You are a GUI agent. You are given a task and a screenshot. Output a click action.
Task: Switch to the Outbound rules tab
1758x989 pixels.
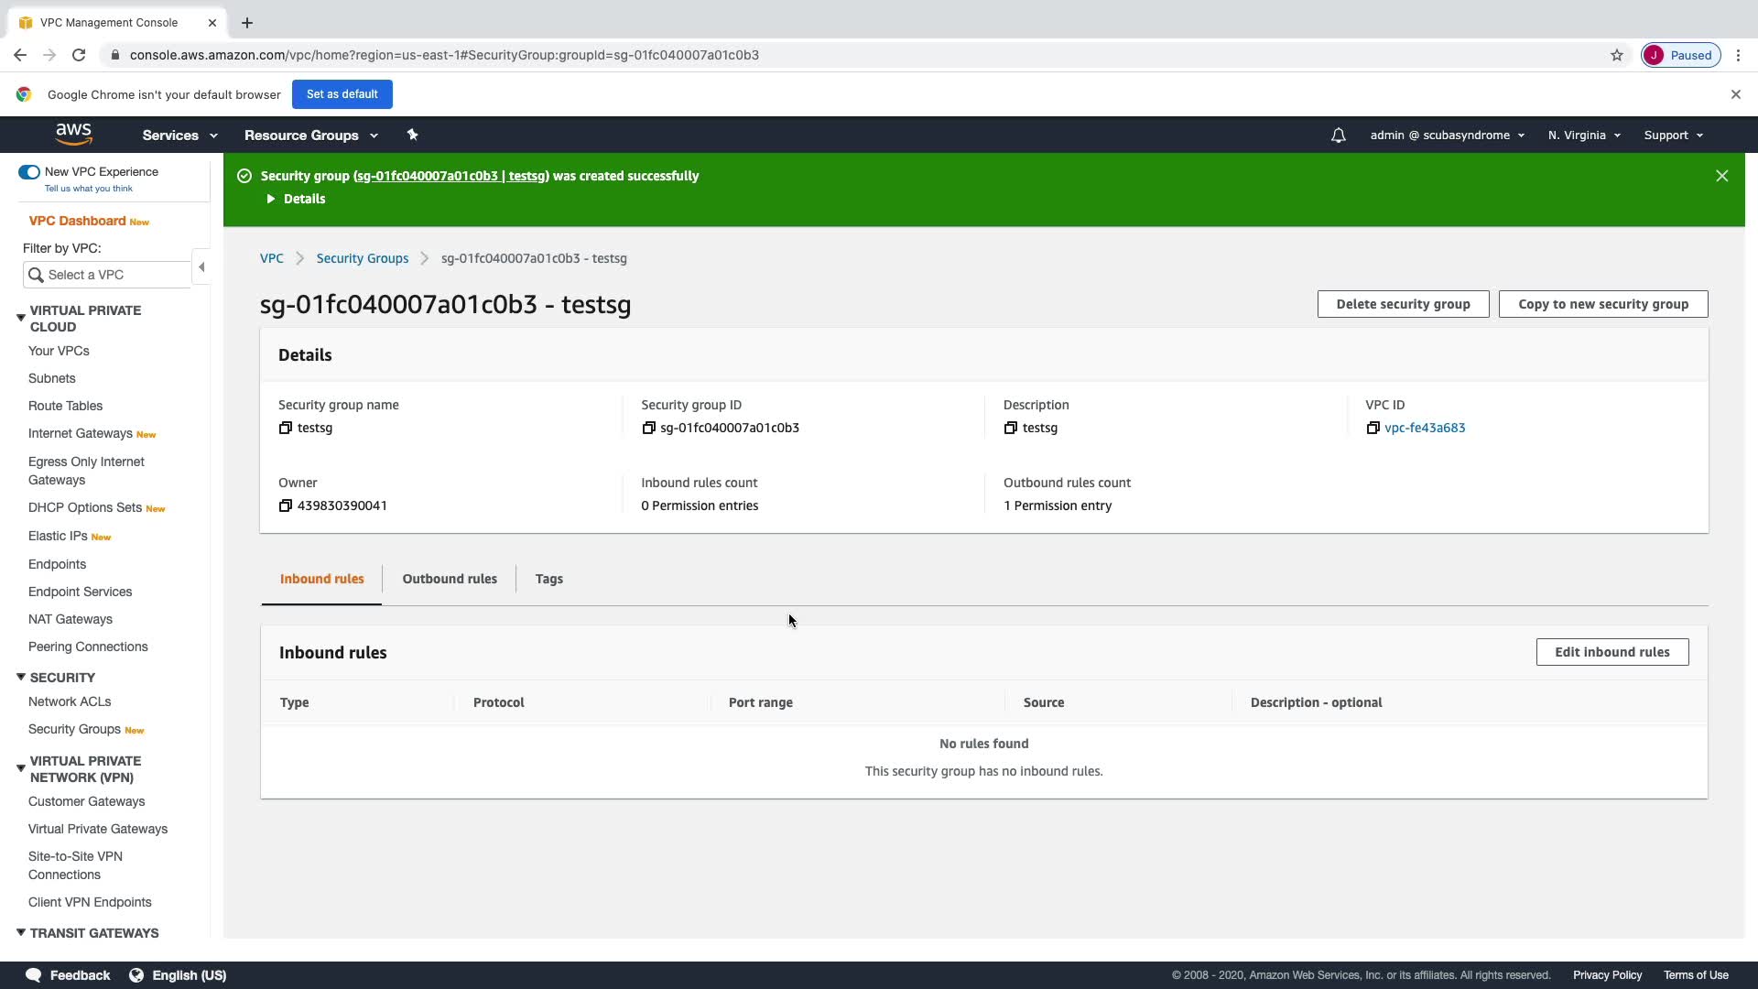pyautogui.click(x=450, y=579)
